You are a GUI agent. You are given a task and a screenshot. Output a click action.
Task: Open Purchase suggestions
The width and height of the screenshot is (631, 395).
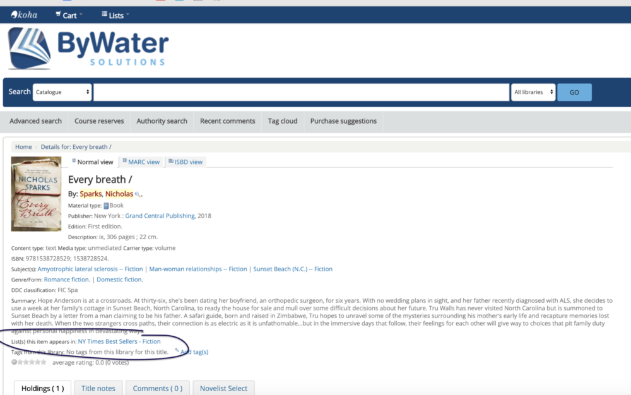click(343, 121)
